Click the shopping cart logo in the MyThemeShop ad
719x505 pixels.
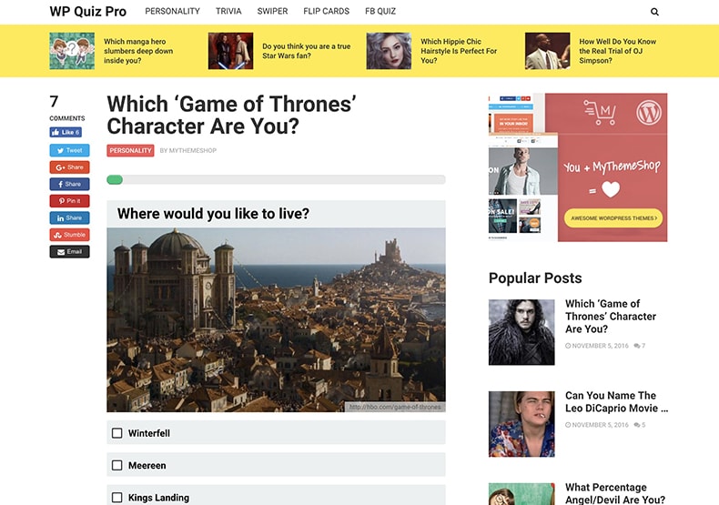[x=600, y=112]
